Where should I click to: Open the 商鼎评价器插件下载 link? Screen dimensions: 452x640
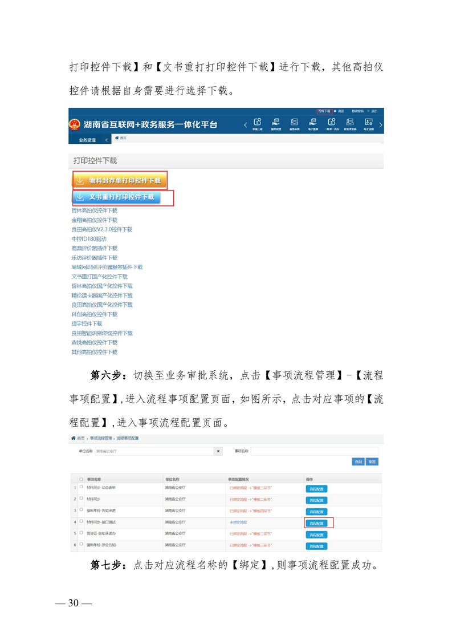click(94, 248)
